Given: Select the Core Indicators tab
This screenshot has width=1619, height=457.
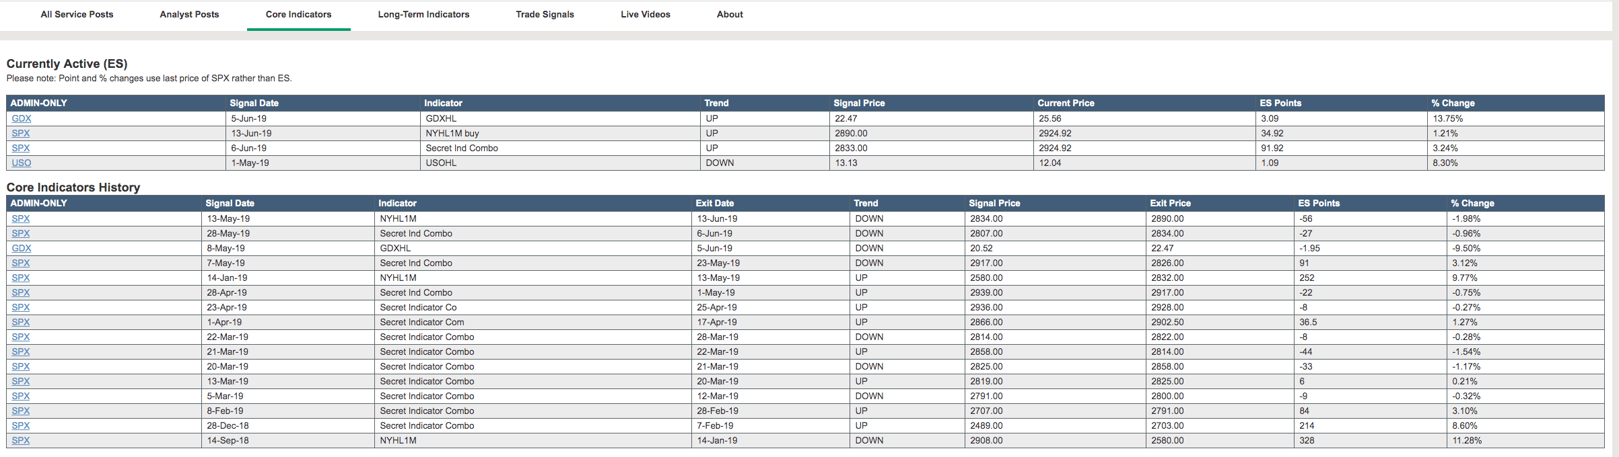Looking at the screenshot, I should pyautogui.click(x=298, y=14).
